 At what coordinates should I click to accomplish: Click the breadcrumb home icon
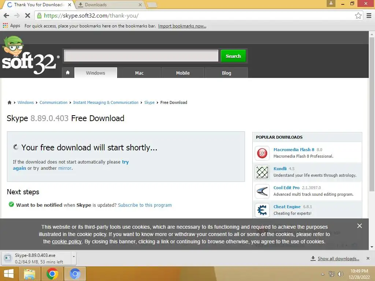coord(9,102)
